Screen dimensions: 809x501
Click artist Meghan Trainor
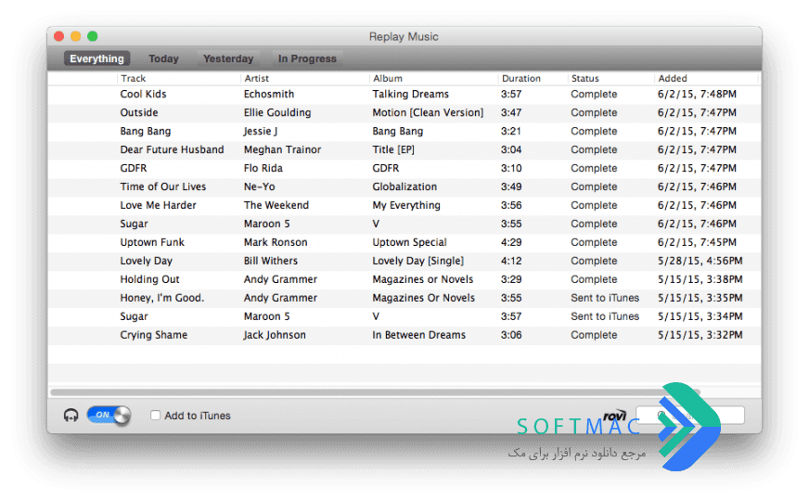point(282,149)
